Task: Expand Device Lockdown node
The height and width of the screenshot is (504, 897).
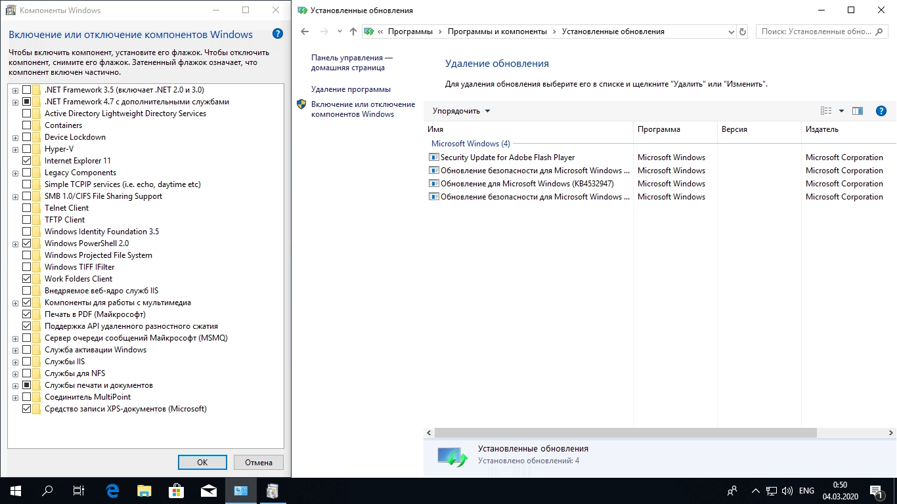Action: point(15,137)
